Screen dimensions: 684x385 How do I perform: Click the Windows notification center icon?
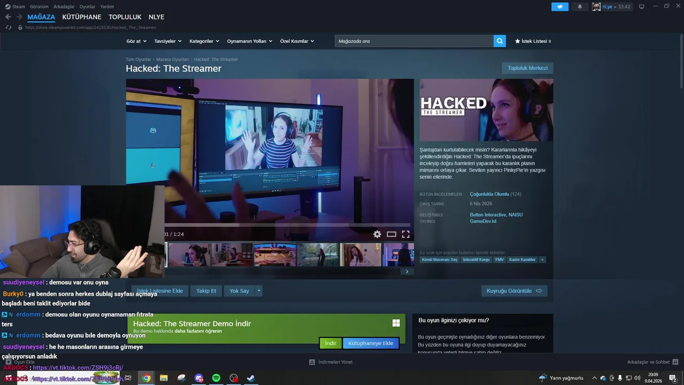click(x=672, y=378)
